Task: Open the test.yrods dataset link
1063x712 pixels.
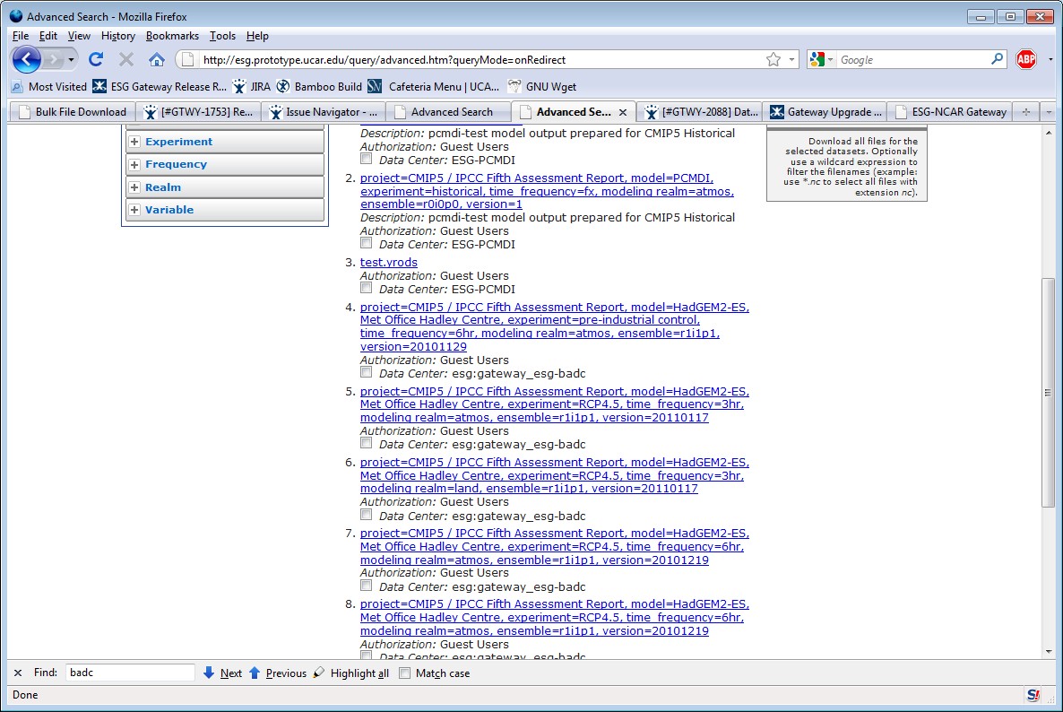Action: tap(388, 263)
